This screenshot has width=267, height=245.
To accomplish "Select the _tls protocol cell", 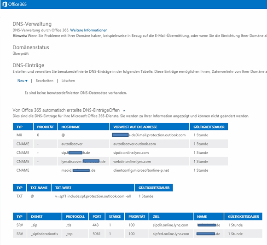I will [69, 225].
